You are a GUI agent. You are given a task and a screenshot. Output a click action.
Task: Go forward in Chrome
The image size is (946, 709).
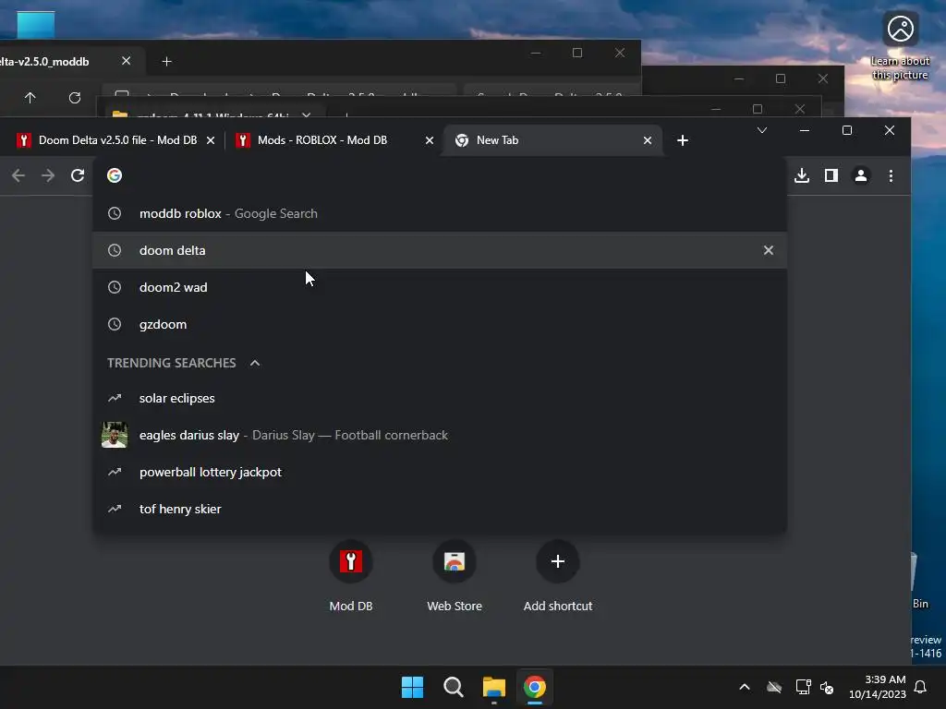(x=48, y=175)
